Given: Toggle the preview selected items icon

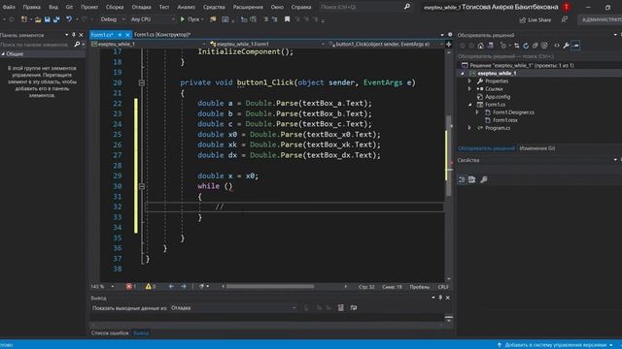Looking at the screenshot, I should pyautogui.click(x=575, y=46).
